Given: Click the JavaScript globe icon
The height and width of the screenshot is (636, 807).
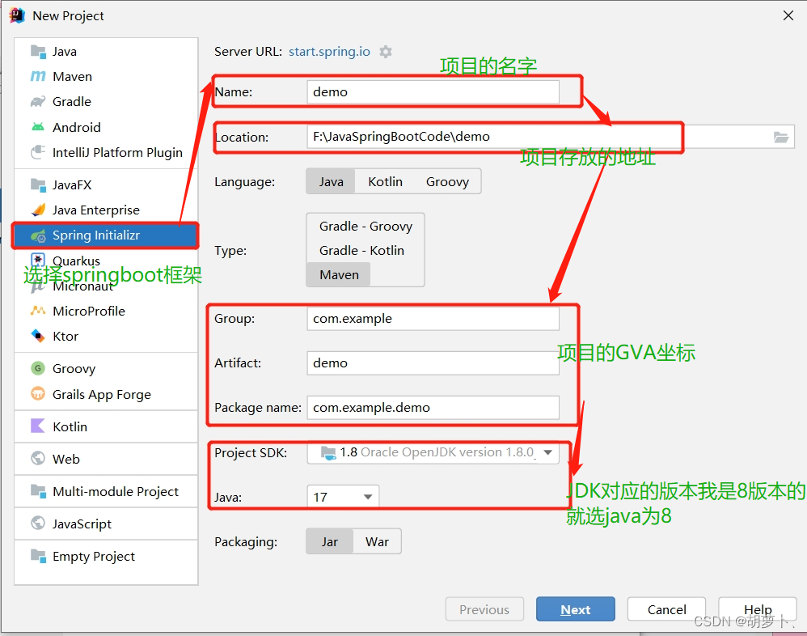Looking at the screenshot, I should click(38, 524).
